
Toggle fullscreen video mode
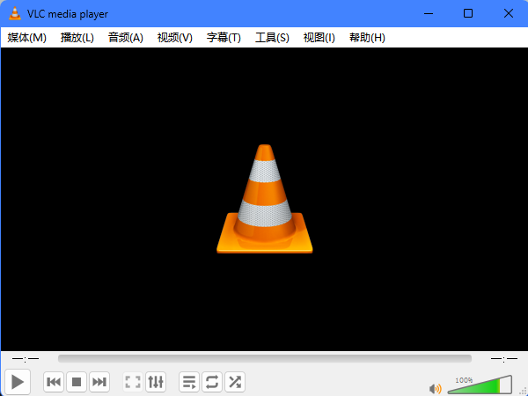pyautogui.click(x=133, y=382)
